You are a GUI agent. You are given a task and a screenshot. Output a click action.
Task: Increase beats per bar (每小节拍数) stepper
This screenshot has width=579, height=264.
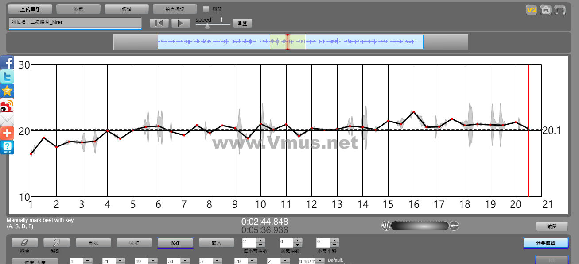(260, 241)
